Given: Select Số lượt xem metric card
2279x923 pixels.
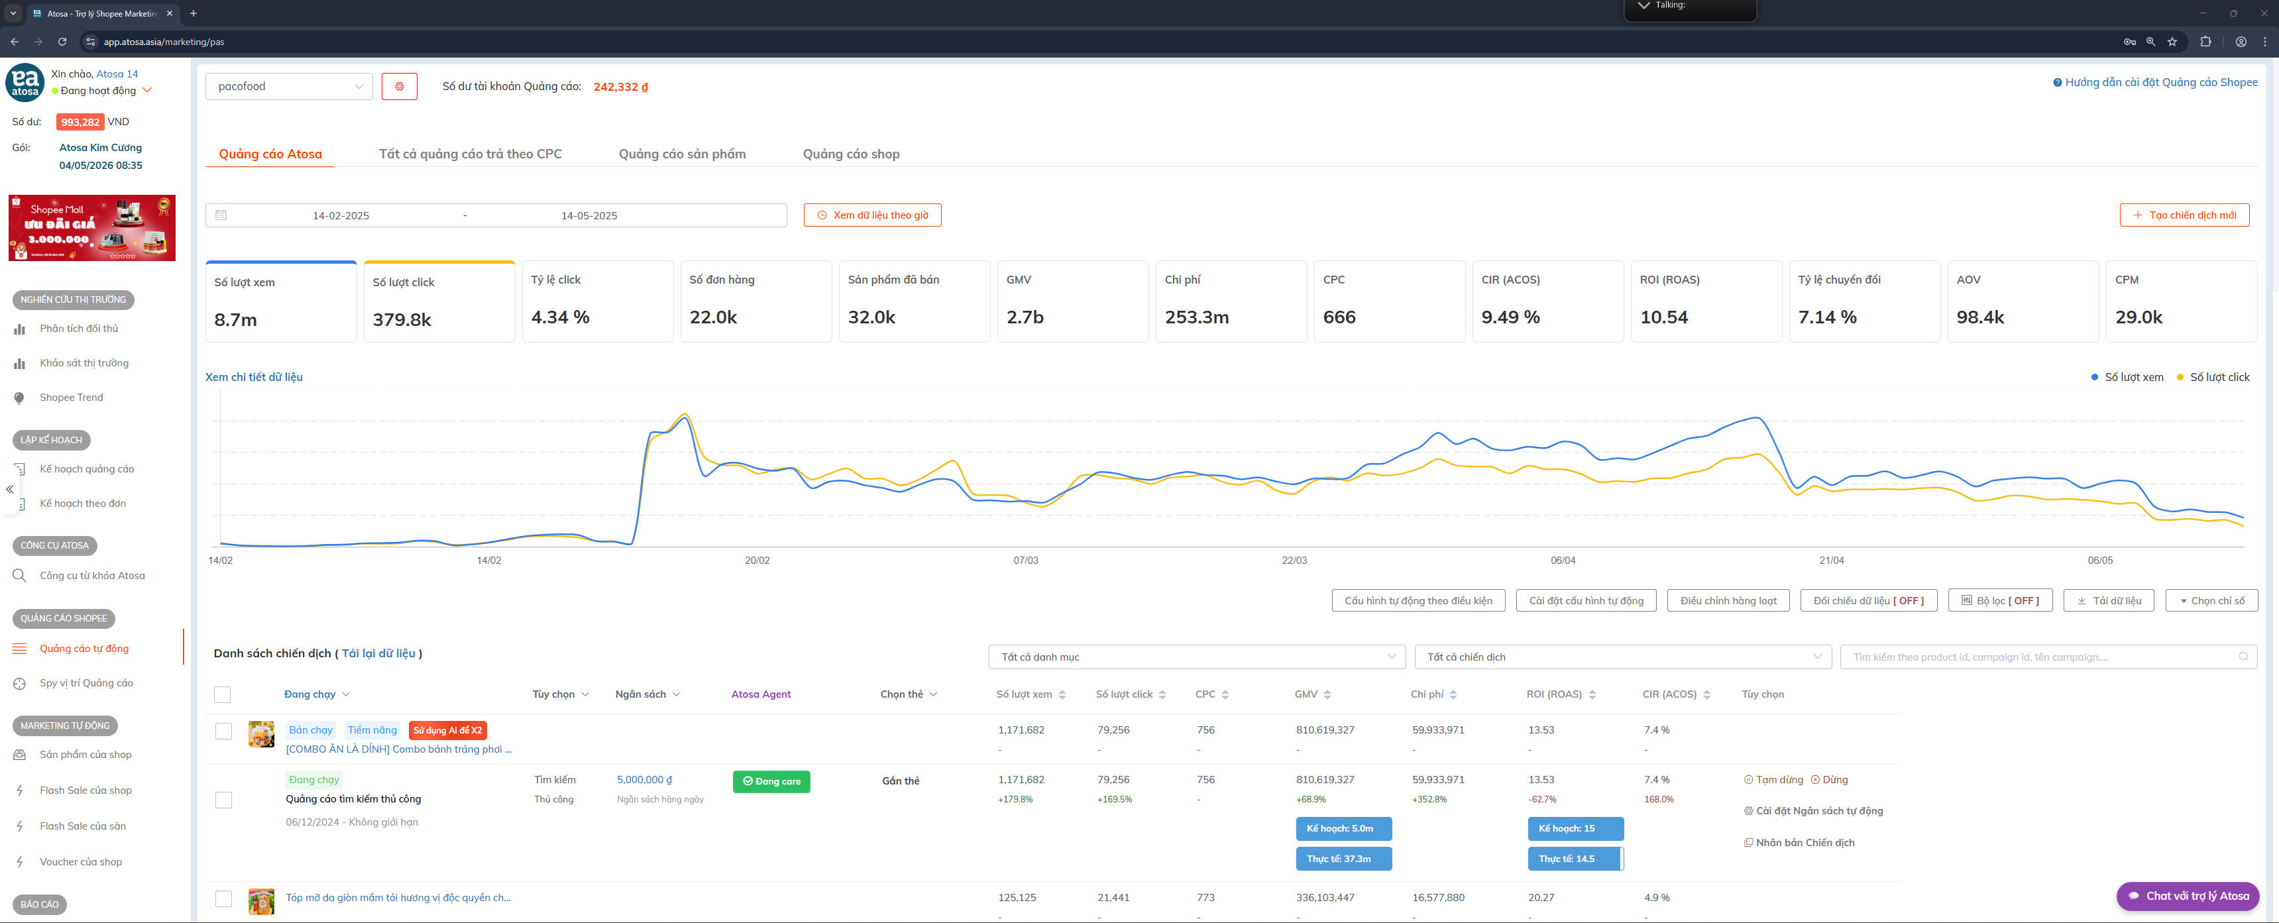Looking at the screenshot, I should coord(282,301).
